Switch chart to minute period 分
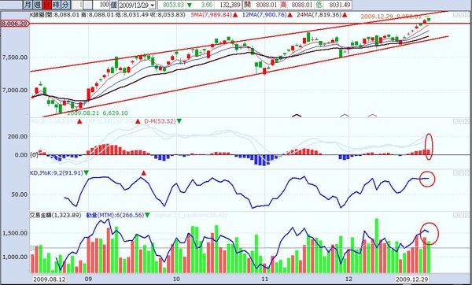 (x=65, y=5)
